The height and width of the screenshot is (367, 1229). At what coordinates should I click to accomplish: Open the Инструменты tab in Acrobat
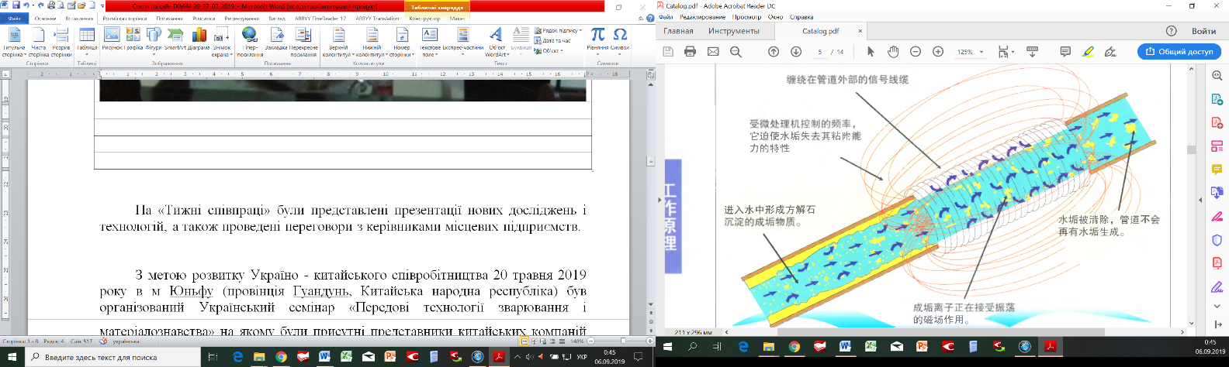[x=733, y=31]
